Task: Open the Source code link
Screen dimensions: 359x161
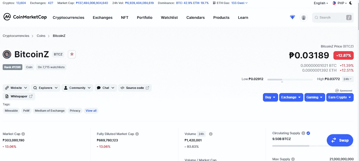Action: coord(135,88)
